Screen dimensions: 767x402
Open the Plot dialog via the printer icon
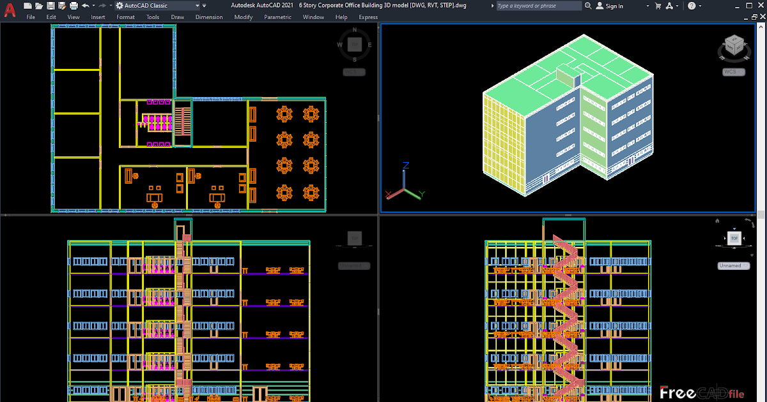tap(74, 5)
